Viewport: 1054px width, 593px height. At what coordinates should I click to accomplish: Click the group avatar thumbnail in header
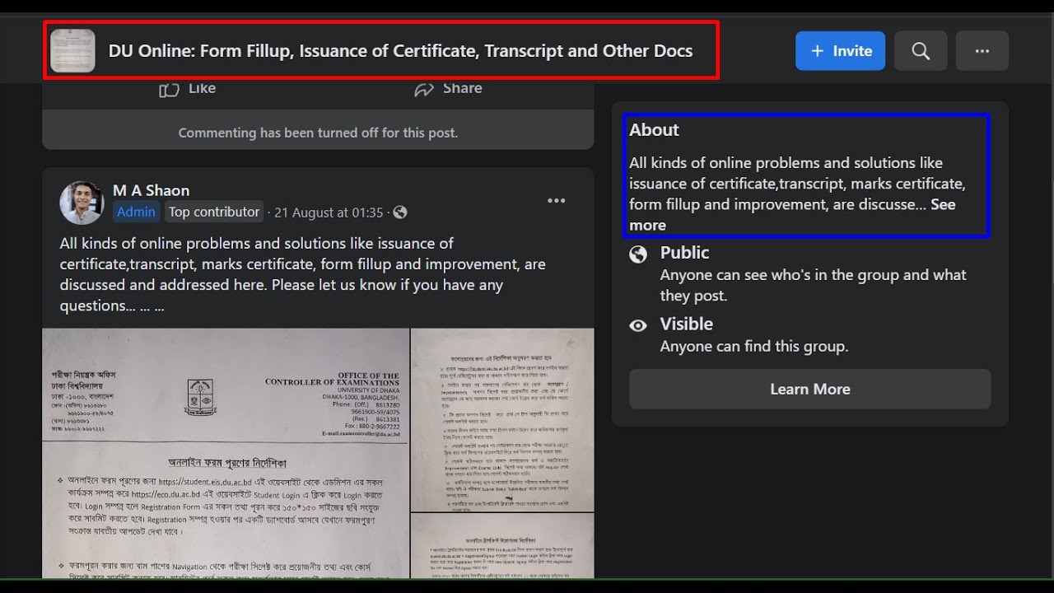(72, 51)
